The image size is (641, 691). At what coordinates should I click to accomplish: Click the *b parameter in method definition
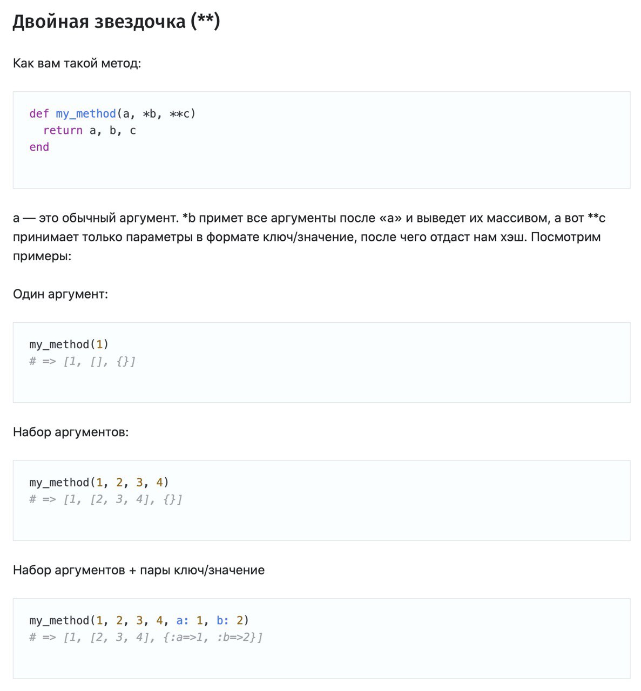coord(149,114)
